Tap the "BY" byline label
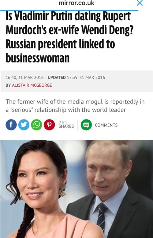 coord(8,85)
